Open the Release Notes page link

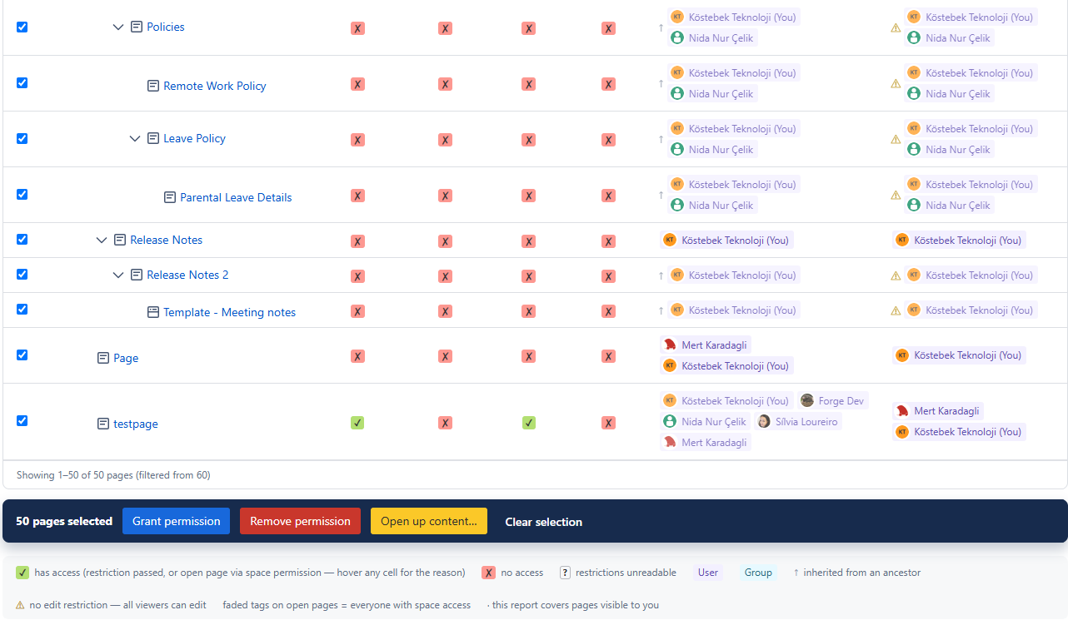click(166, 240)
